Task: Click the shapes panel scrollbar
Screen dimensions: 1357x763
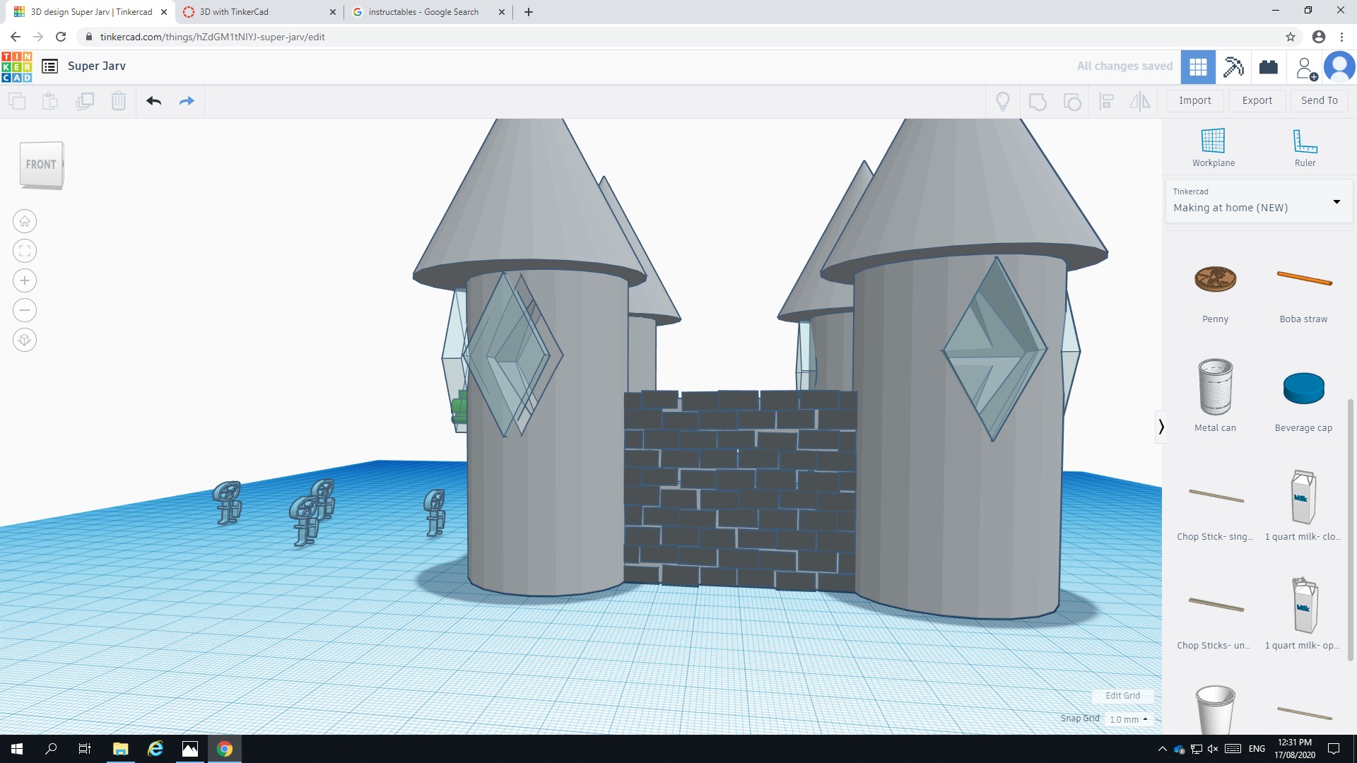Action: tap(1351, 530)
